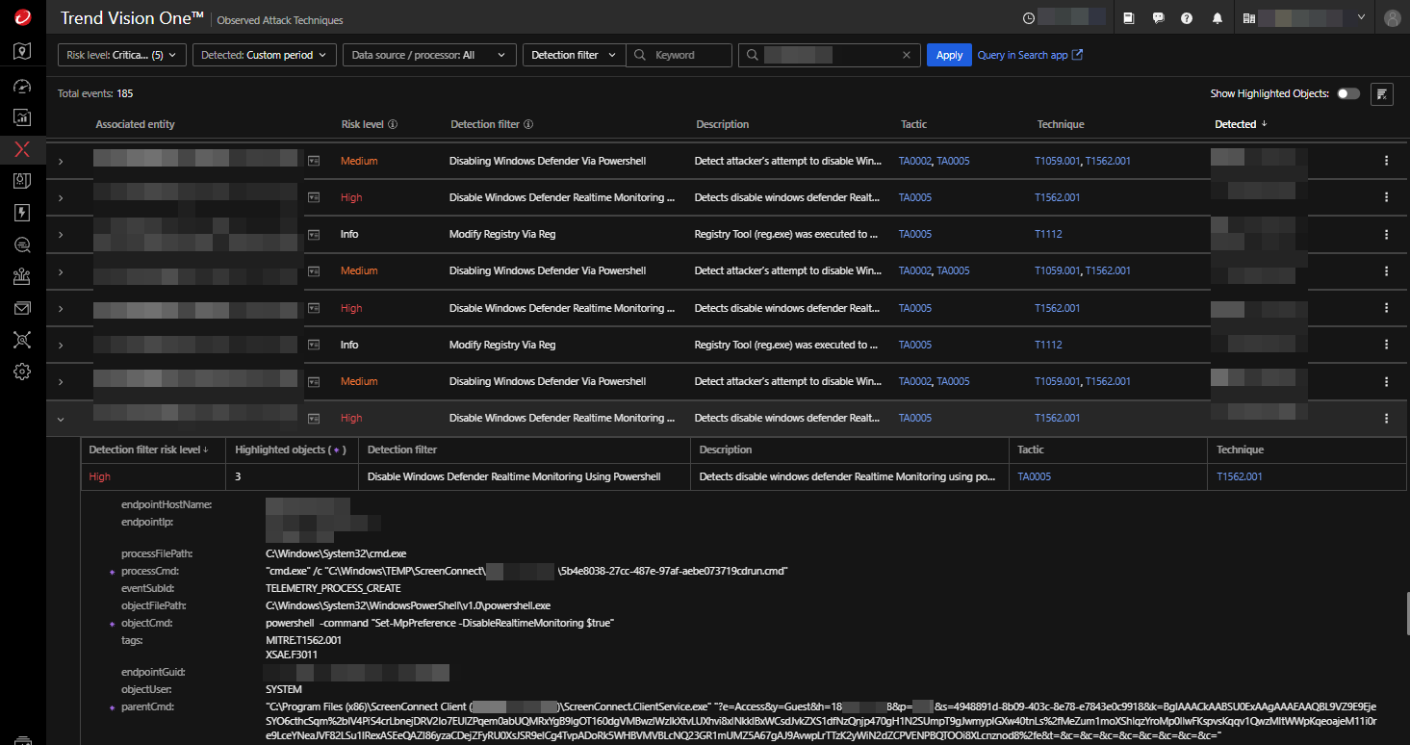The image size is (1410, 745).
Task: Open Query in Search app link
Action: pos(1030,55)
